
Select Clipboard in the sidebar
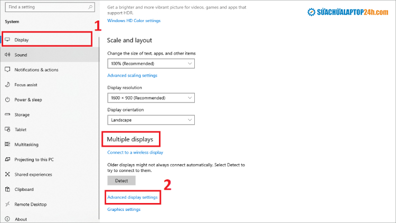tap(24, 189)
